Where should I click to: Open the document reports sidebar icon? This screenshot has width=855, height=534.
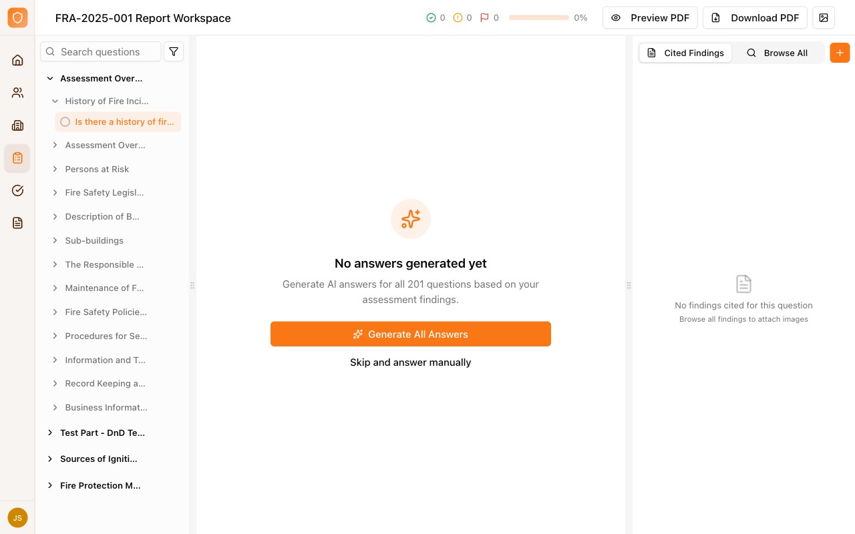(x=17, y=223)
